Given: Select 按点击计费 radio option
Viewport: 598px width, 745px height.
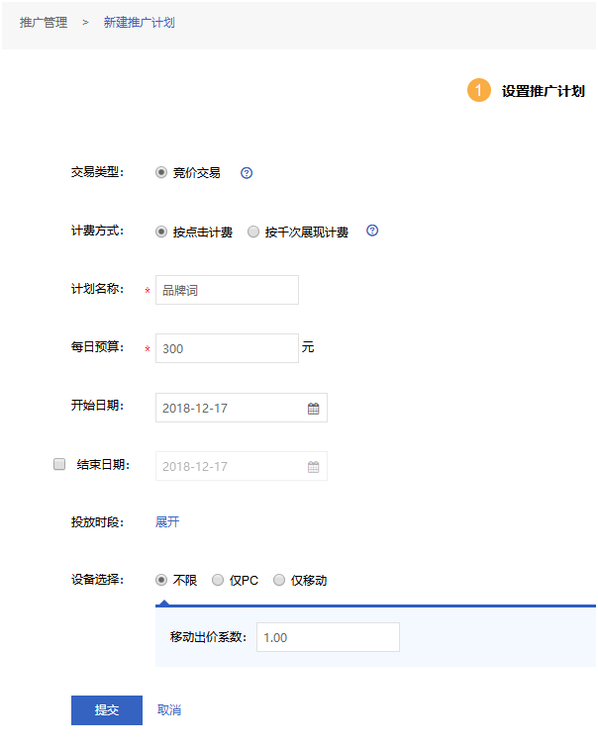Looking at the screenshot, I should tap(162, 232).
